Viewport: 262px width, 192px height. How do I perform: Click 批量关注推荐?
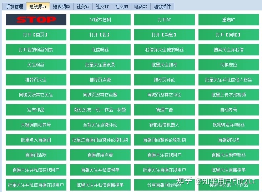click(x=165, y=65)
